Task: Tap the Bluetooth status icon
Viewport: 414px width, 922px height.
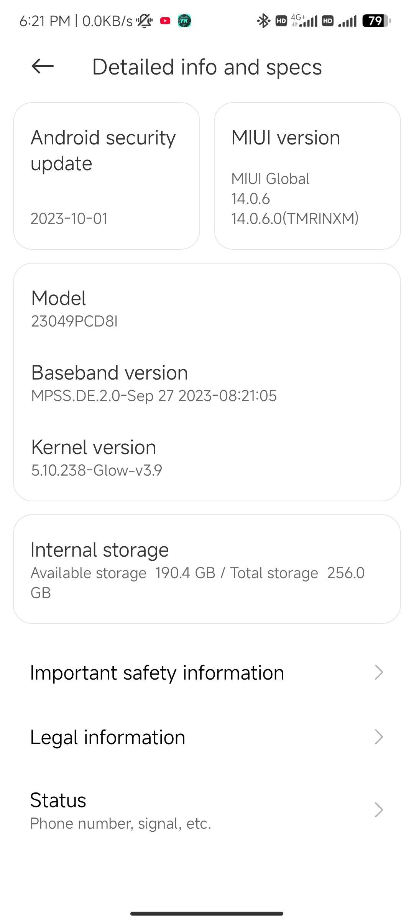Action: click(x=263, y=21)
